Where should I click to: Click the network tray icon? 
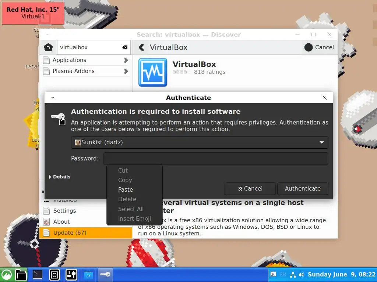(x=293, y=275)
